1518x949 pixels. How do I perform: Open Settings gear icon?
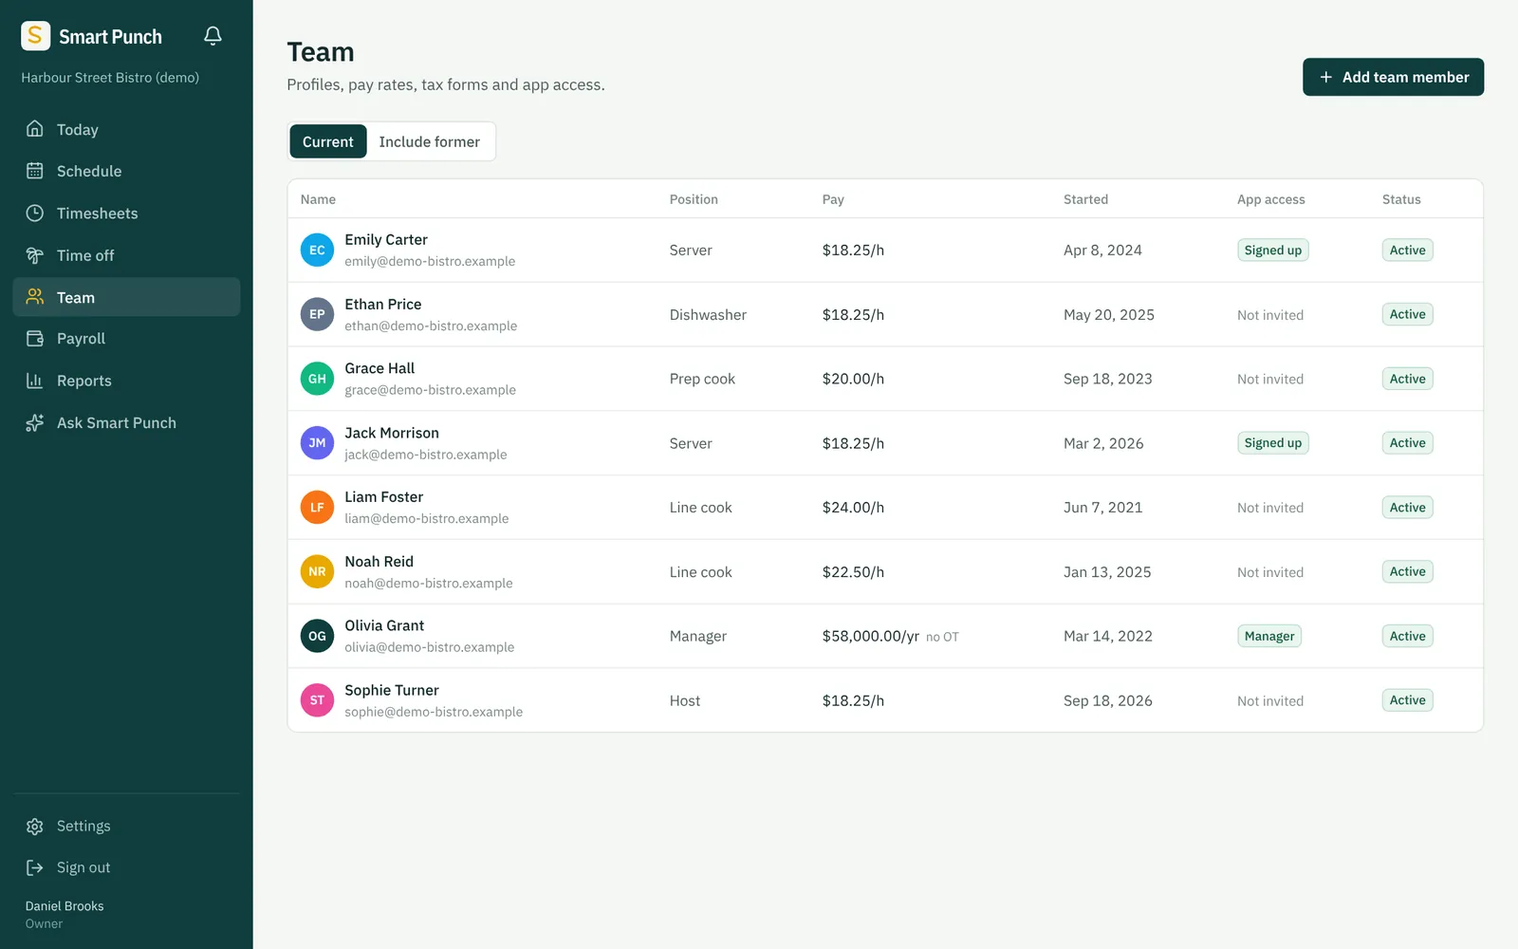35,827
